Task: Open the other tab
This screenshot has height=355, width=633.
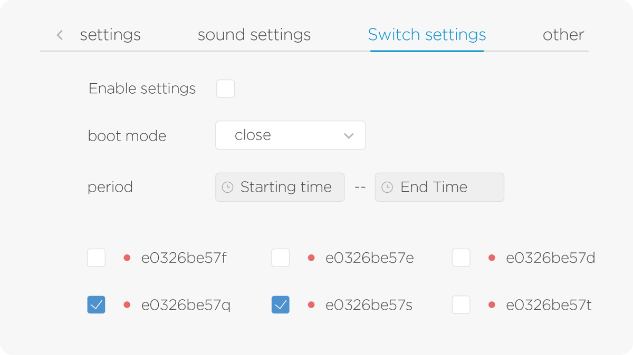Action: coord(563,35)
